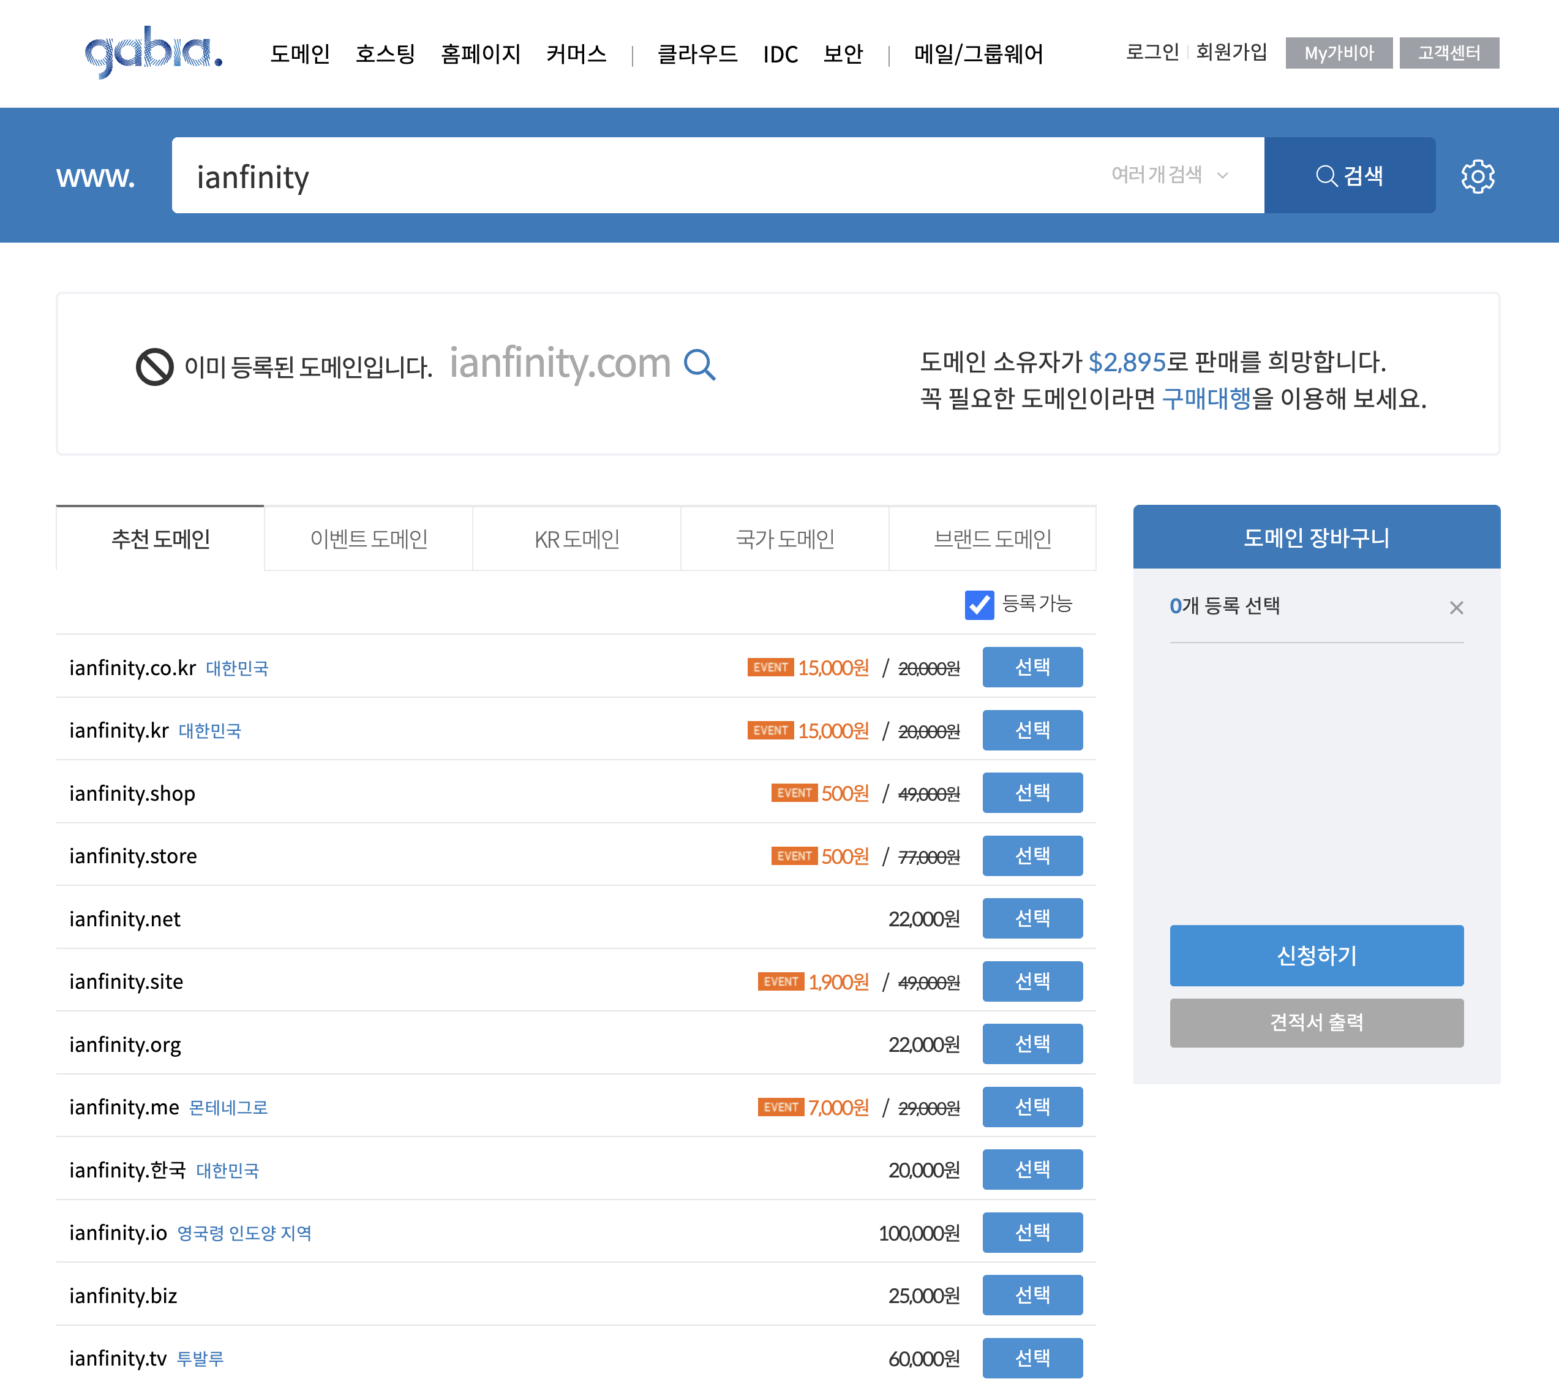
Task: Click the domain search input field
Action: 717,175
